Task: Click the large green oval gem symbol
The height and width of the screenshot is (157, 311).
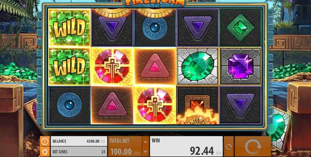Action: click(198, 66)
